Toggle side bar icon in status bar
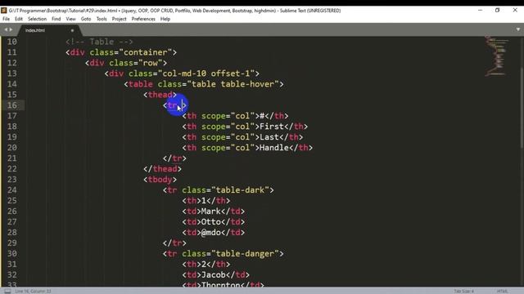The image size is (524, 294). 7,291
